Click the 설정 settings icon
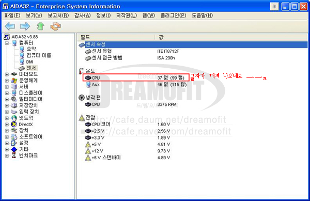The height and width of the screenshot is (201, 310). (14, 143)
